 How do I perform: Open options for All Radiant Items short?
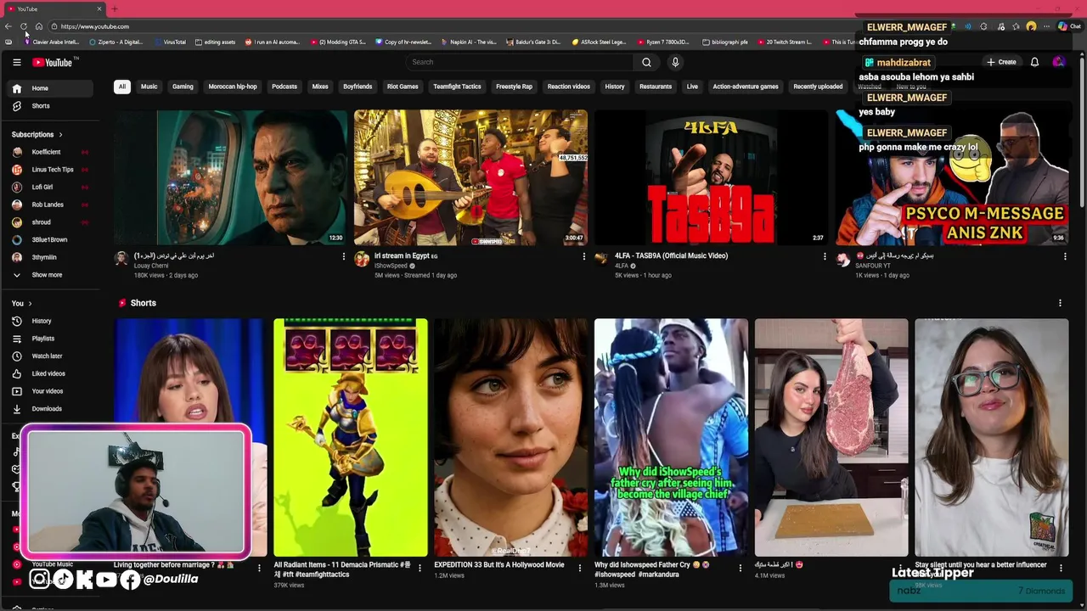(420, 568)
